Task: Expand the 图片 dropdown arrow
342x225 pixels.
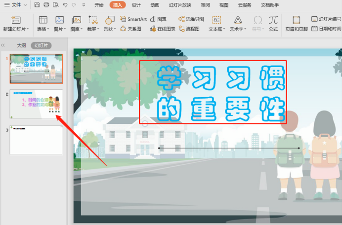Action: (65, 29)
